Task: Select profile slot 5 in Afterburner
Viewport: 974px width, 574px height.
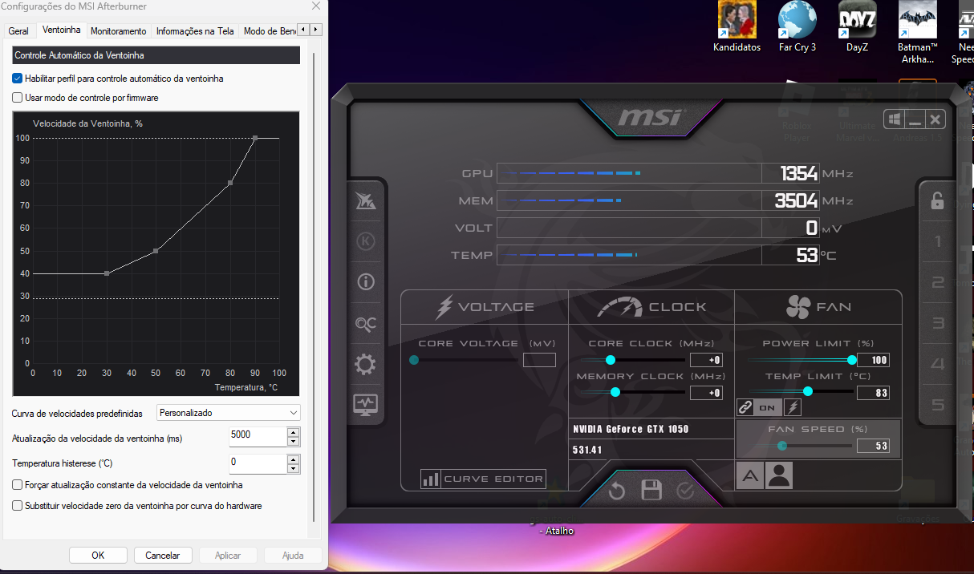Action: pyautogui.click(x=937, y=405)
